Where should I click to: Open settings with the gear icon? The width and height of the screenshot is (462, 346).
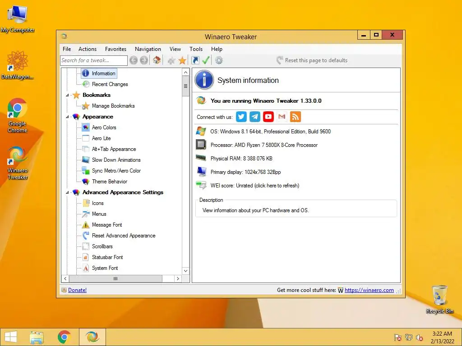(219, 60)
